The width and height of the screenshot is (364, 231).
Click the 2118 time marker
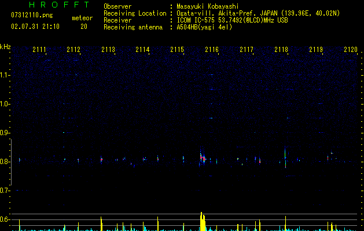tap(281, 50)
